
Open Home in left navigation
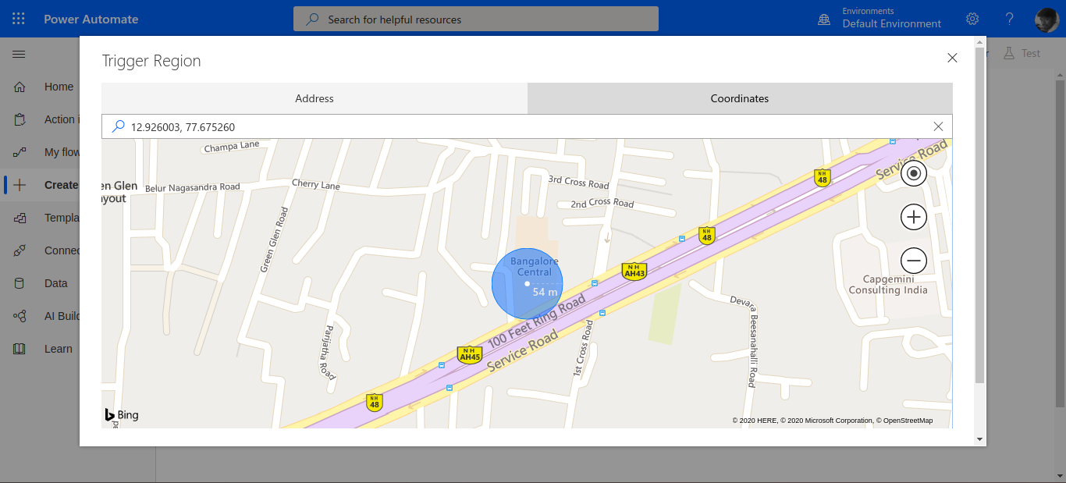pos(59,87)
